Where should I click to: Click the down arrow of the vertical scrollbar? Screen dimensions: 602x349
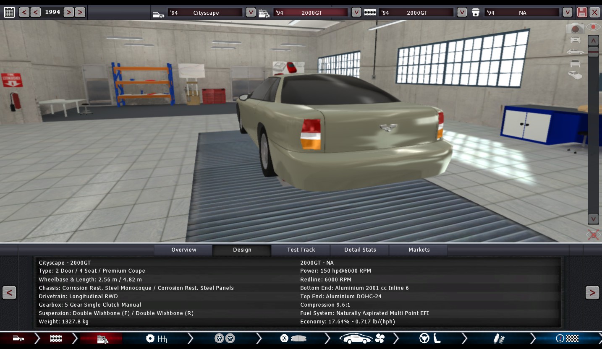tap(593, 219)
